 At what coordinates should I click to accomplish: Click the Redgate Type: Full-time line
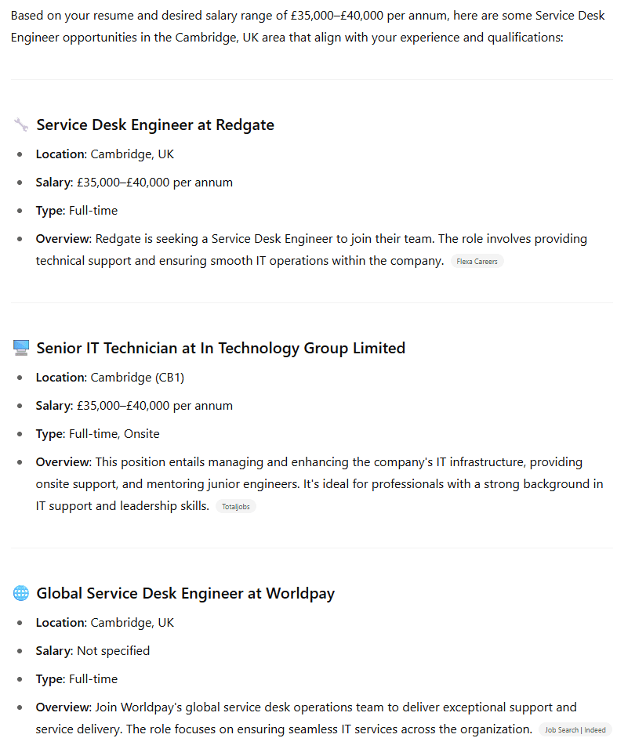point(77,211)
